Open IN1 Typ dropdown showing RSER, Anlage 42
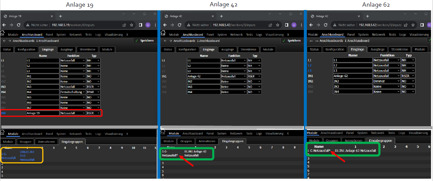 [x=254, y=76]
